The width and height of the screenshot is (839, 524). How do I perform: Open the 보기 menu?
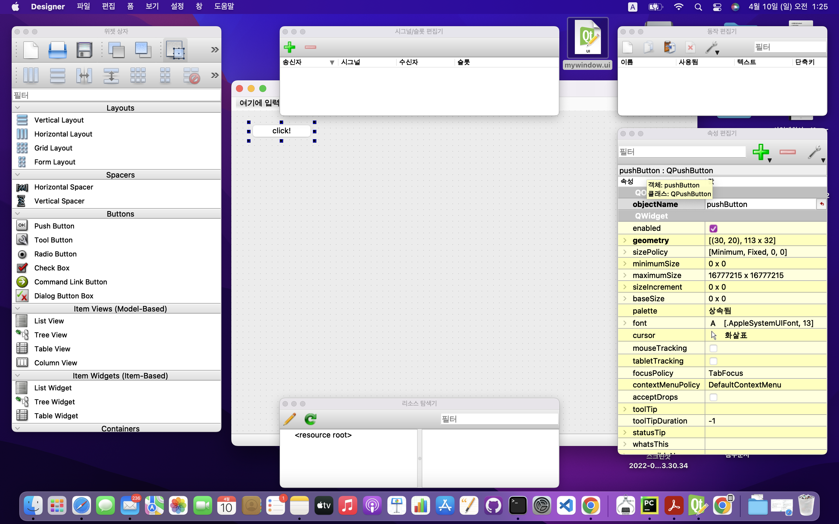tap(152, 7)
